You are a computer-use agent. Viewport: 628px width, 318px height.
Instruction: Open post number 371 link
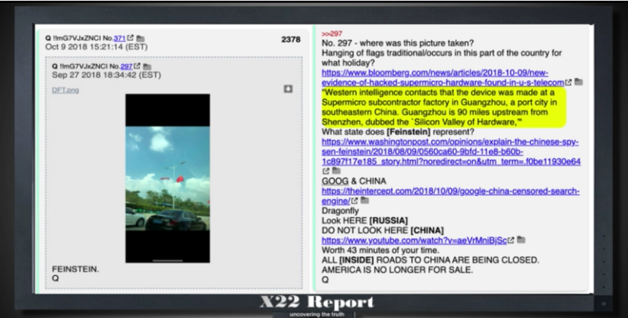pos(119,38)
